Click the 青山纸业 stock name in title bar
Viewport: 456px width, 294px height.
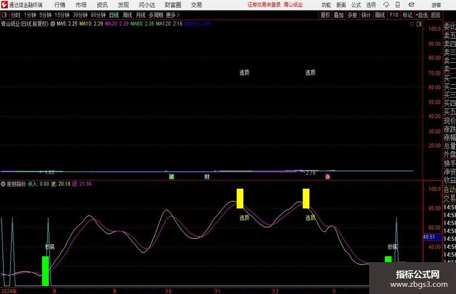[11, 24]
